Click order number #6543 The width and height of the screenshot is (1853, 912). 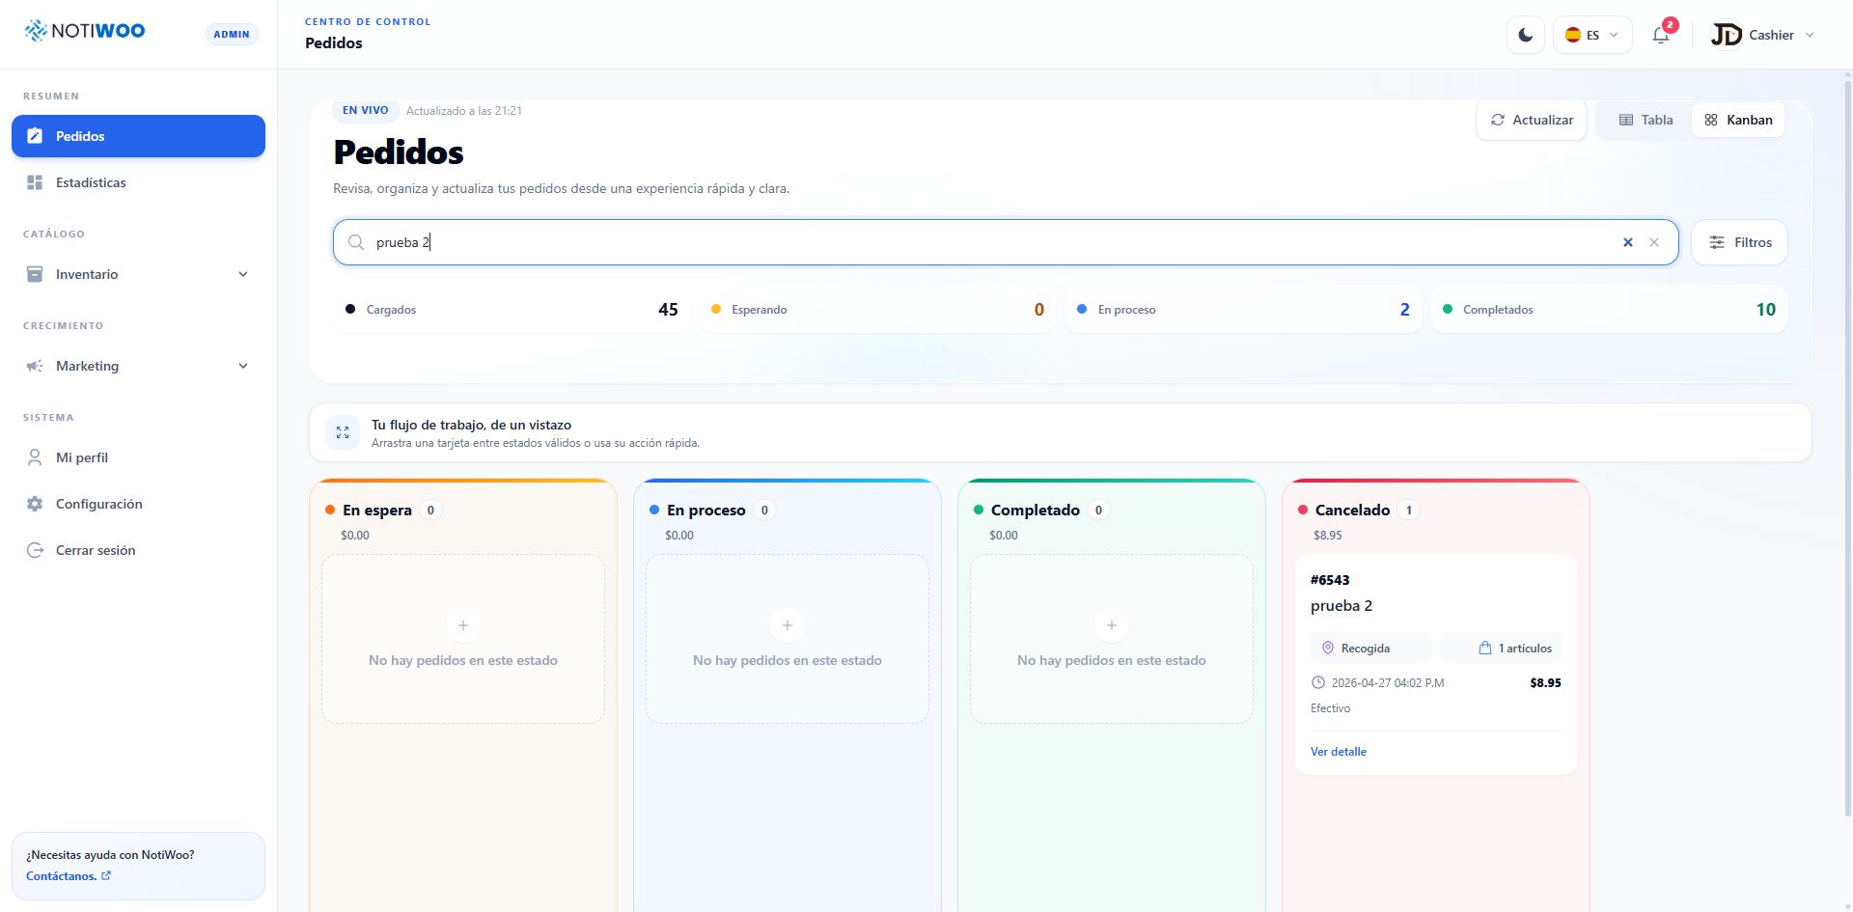(x=1330, y=580)
